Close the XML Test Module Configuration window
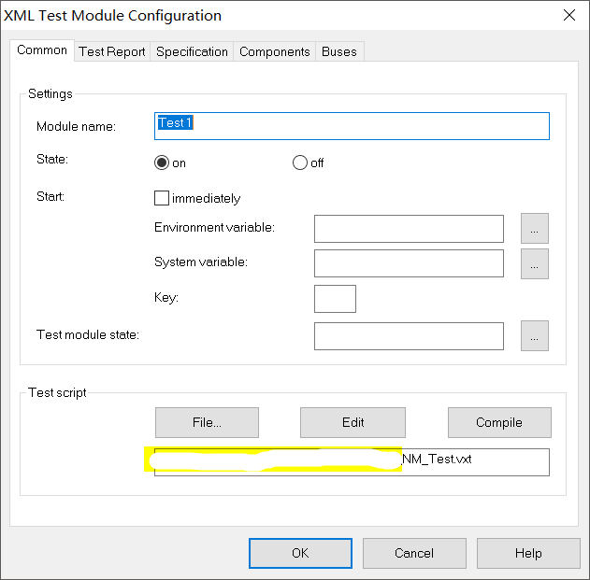 (x=569, y=15)
